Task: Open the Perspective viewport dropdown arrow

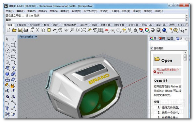Action: (36, 37)
